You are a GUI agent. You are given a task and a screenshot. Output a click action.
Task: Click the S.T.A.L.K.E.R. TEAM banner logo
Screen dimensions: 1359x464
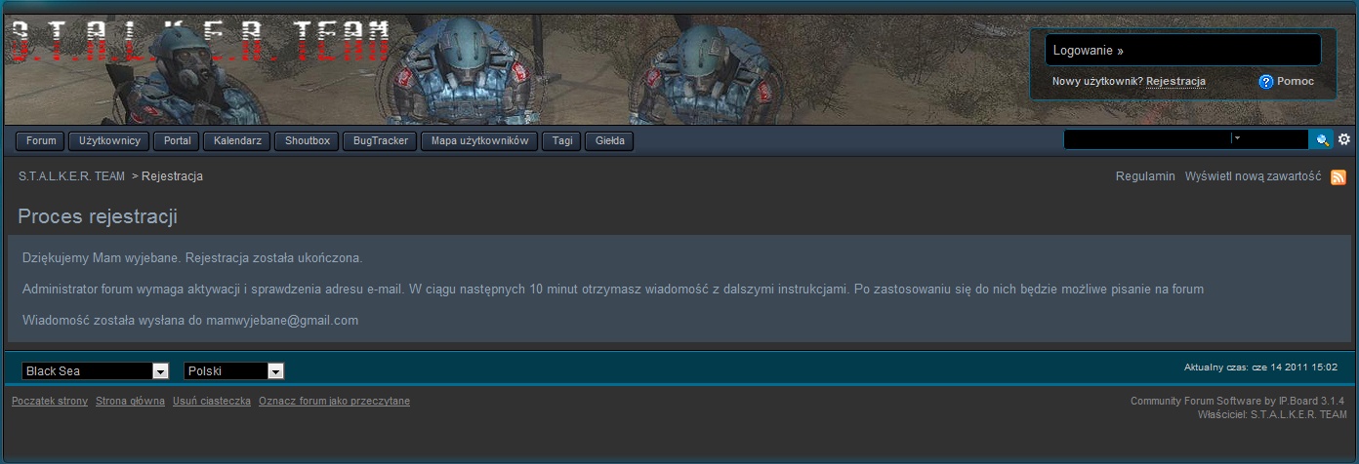pos(200,42)
